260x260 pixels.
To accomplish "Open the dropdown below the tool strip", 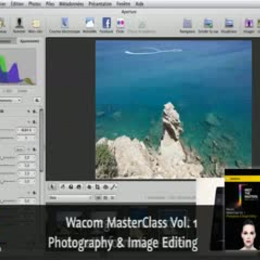I will (70, 198).
